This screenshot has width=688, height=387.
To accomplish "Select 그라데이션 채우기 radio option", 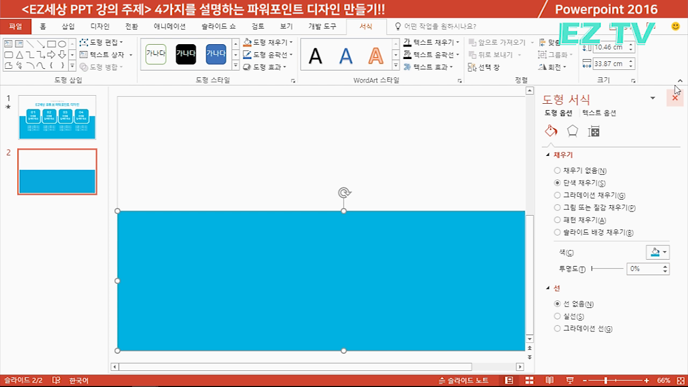I will coord(589,196).
